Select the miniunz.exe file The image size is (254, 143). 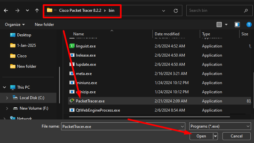coord(86,83)
